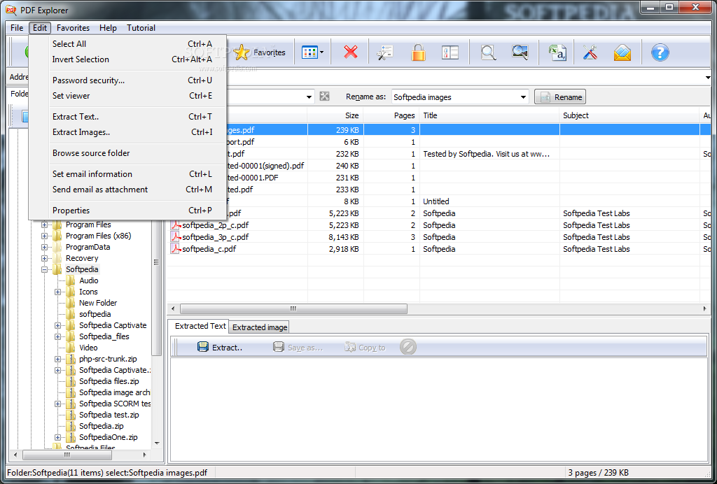717x484 pixels.
Task: Click PDF icon of softpedia_c.pdf
Action: [176, 249]
